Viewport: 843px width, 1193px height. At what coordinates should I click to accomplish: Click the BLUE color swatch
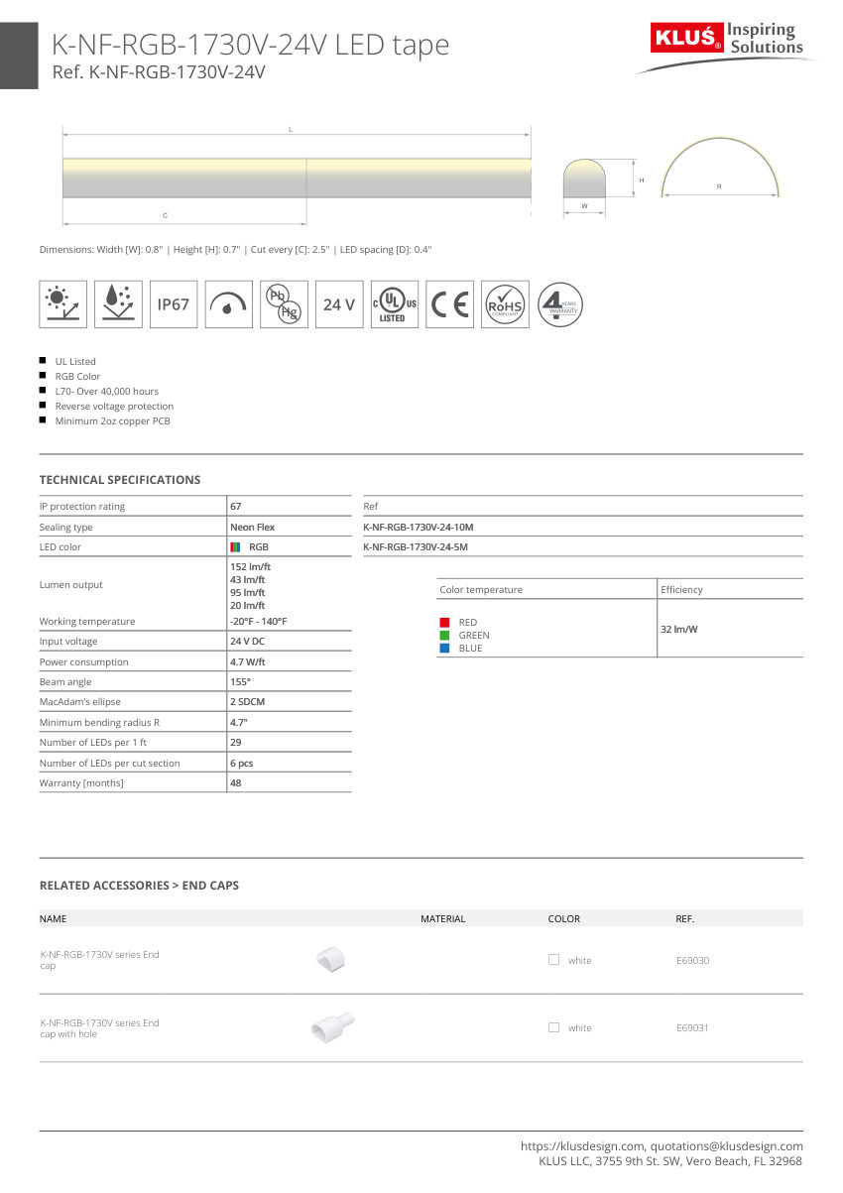pyautogui.click(x=445, y=648)
